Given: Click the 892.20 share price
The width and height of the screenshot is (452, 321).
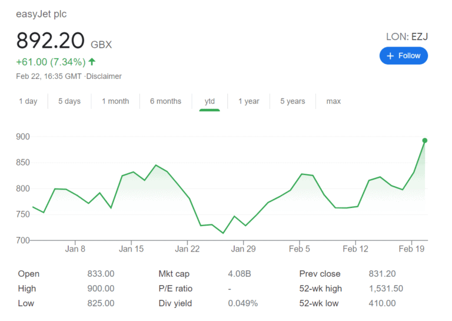Looking at the screenshot, I should point(50,41).
